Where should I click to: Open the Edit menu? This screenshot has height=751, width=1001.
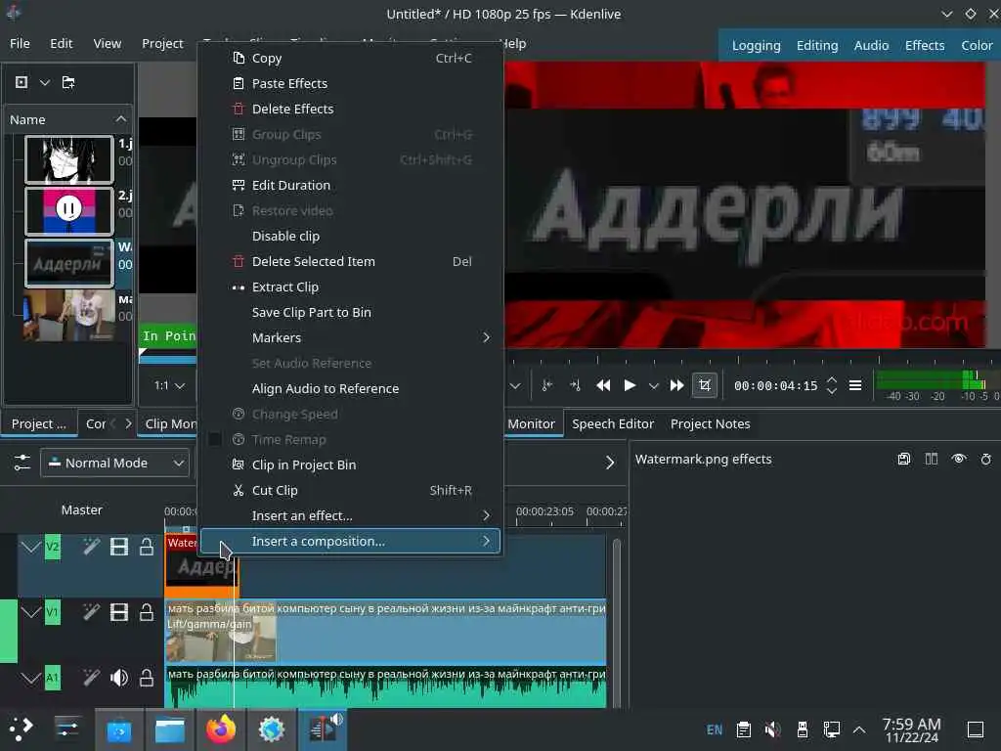(x=62, y=43)
